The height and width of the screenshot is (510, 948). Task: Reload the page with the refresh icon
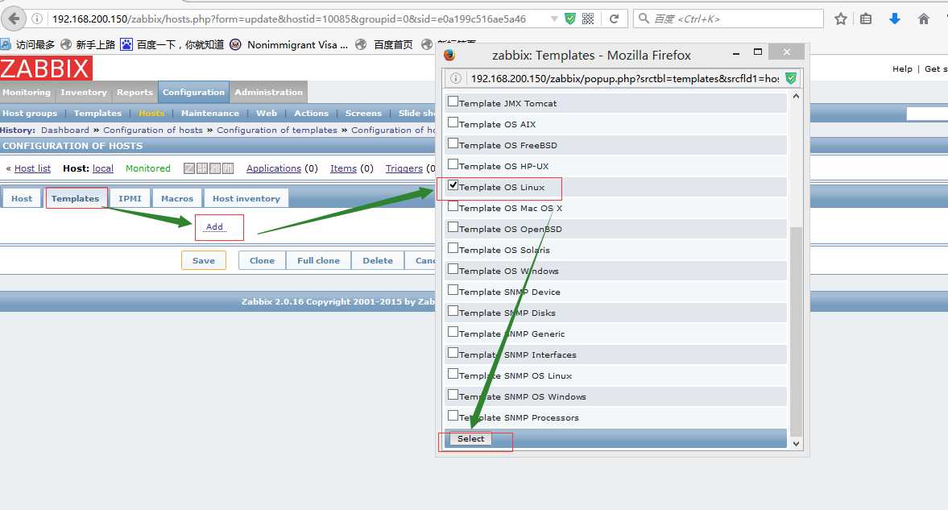(x=614, y=19)
